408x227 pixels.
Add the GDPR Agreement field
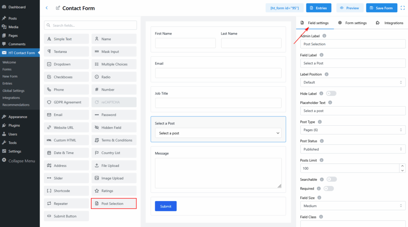[67, 102]
